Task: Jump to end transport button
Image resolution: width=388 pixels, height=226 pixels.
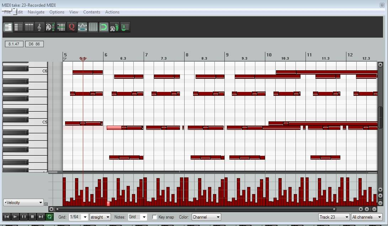Action: (41, 217)
